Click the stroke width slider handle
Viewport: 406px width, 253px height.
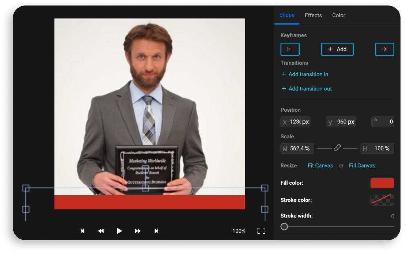point(284,227)
